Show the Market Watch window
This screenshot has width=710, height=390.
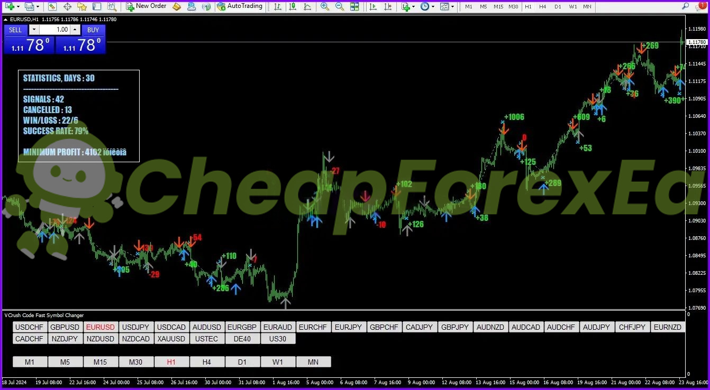[x=52, y=6]
